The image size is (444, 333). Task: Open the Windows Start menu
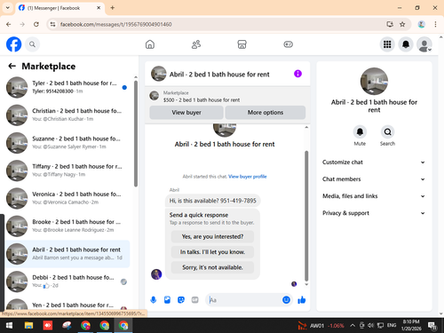click(9, 326)
